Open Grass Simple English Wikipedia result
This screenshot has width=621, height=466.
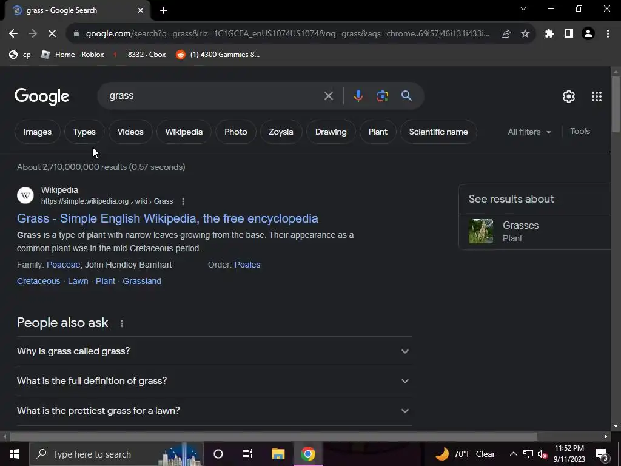pos(167,218)
